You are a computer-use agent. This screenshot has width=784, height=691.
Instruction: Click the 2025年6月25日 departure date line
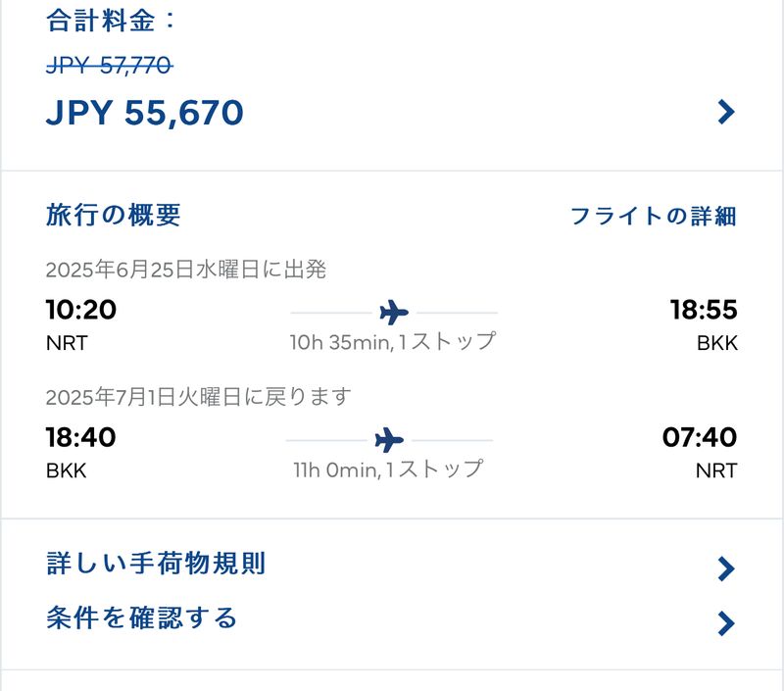click(x=186, y=270)
